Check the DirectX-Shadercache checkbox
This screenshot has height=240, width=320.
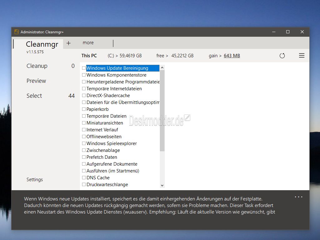tap(84, 96)
